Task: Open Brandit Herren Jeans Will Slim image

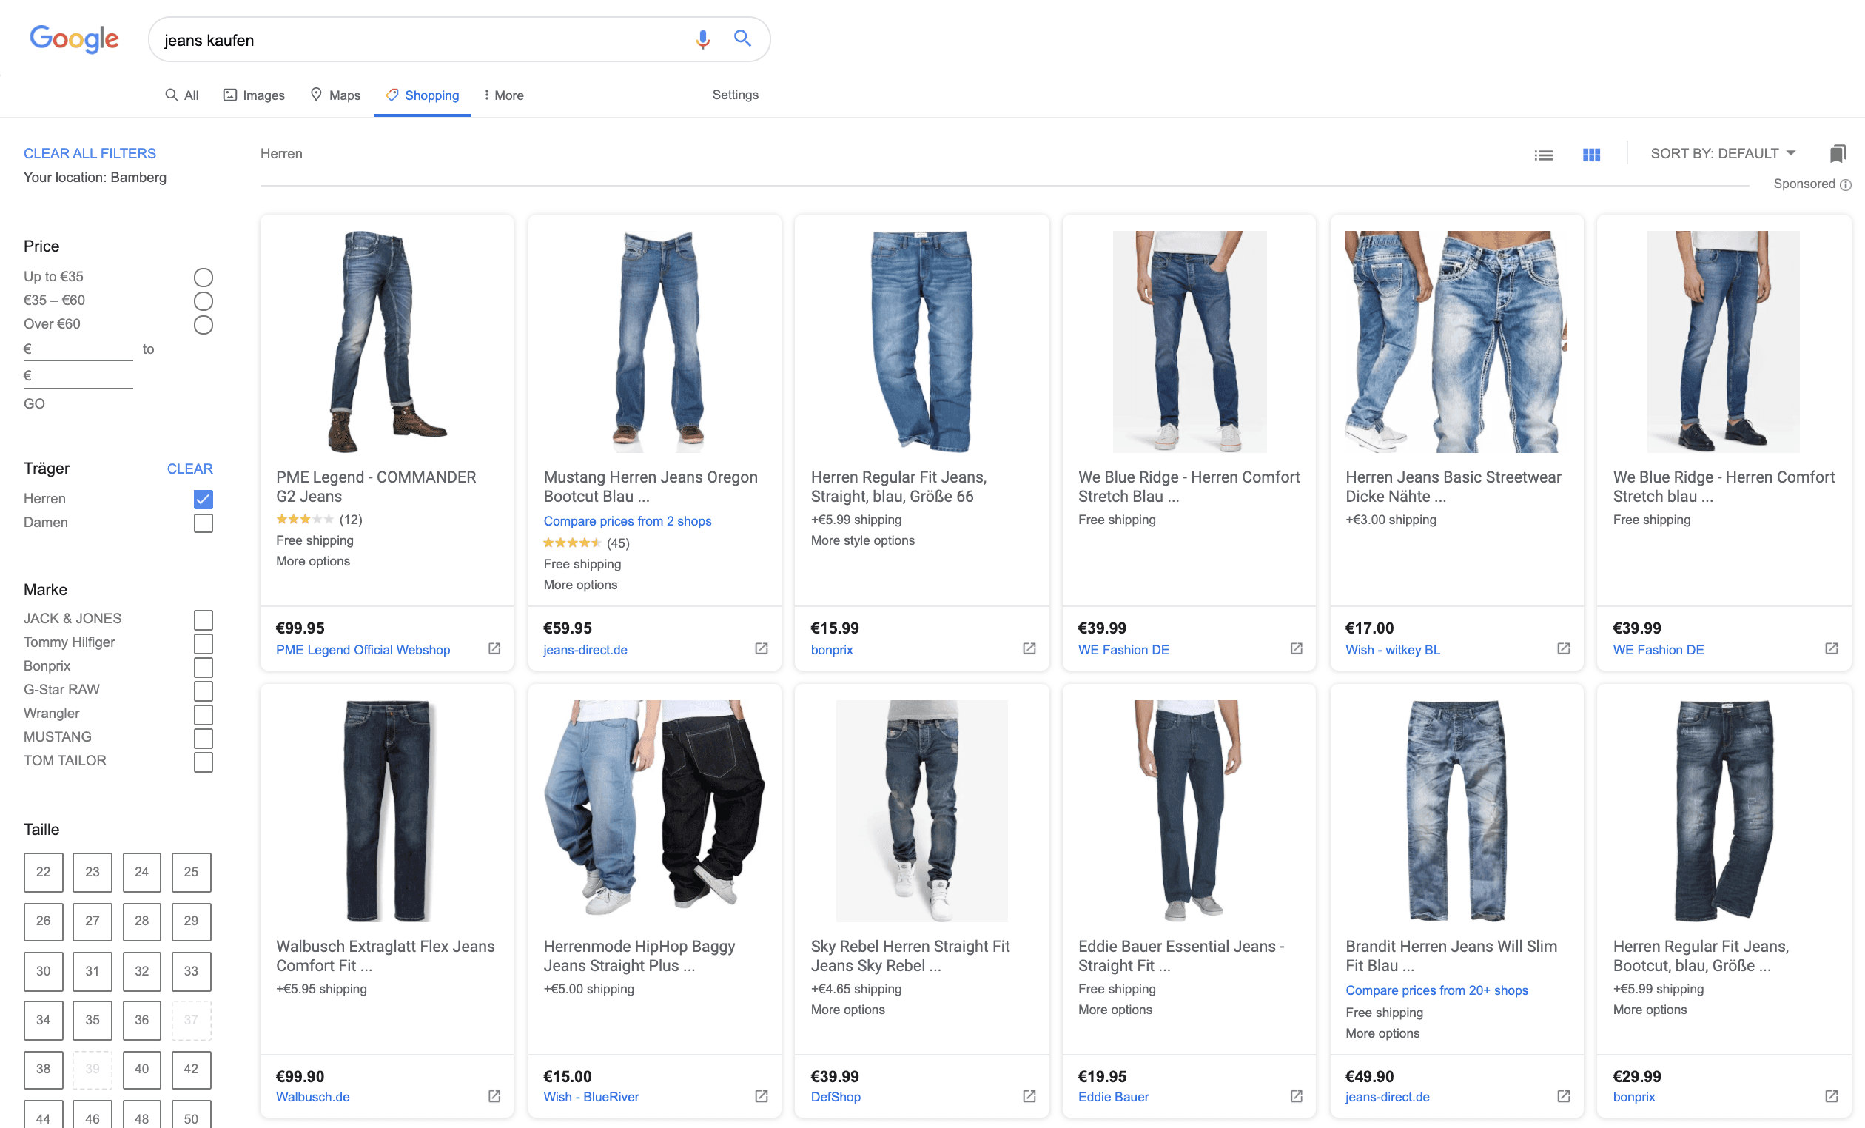Action: (1457, 810)
